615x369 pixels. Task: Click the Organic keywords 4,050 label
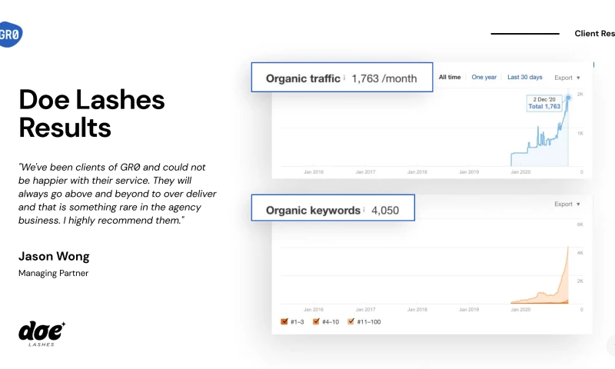(332, 210)
